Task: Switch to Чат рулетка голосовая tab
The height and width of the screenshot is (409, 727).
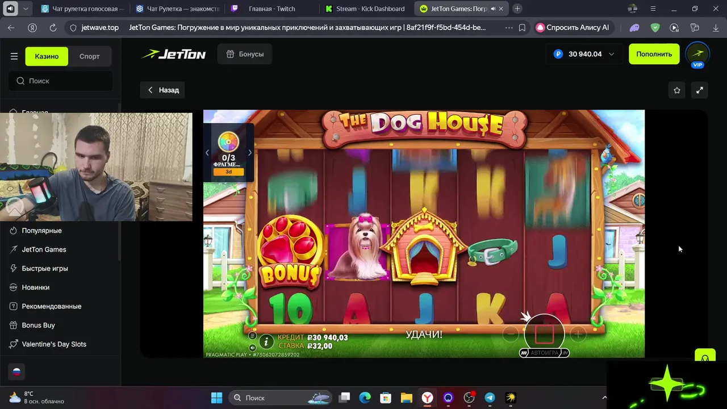Action: coord(82,9)
